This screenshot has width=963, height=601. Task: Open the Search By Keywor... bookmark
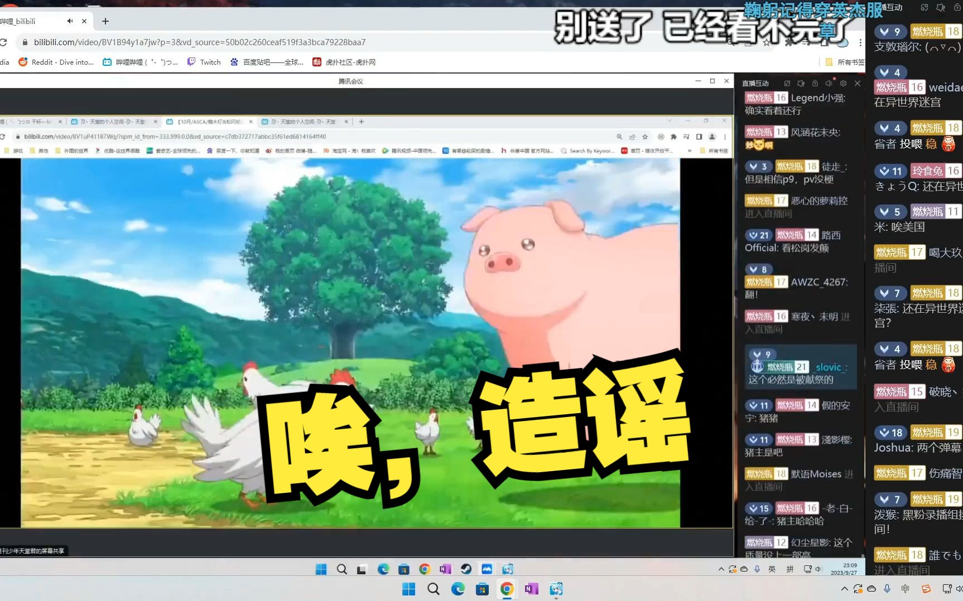[x=588, y=151]
